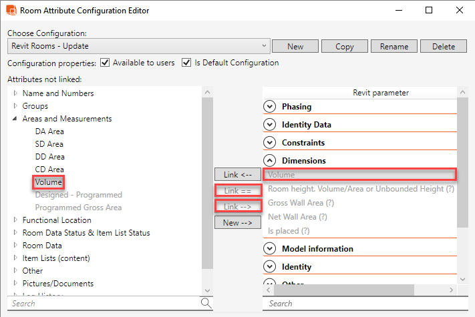Image resolution: width=475 pixels, height=317 pixels.
Task: Click the Link <-- button
Action: click(237, 175)
